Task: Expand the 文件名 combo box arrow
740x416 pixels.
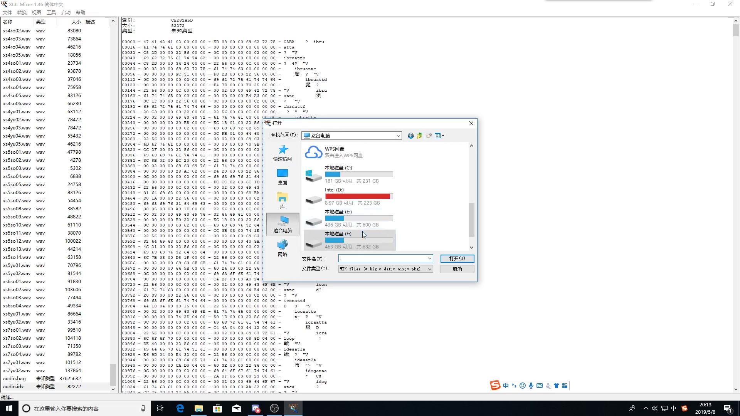Action: coord(429,258)
